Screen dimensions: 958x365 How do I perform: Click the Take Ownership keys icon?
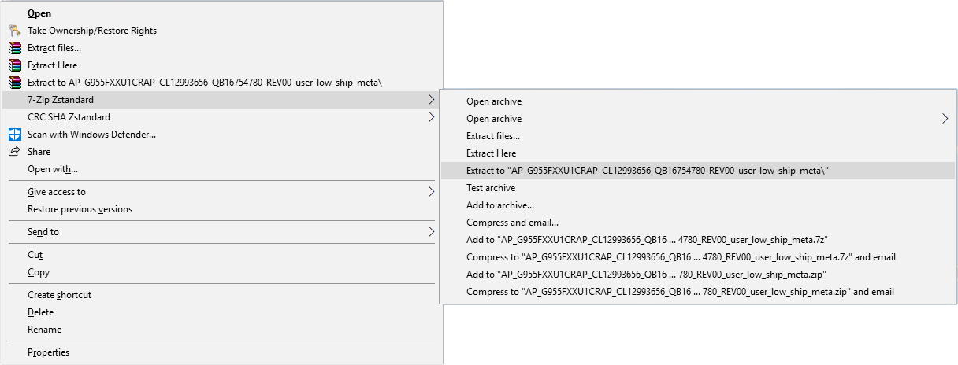coord(14,31)
